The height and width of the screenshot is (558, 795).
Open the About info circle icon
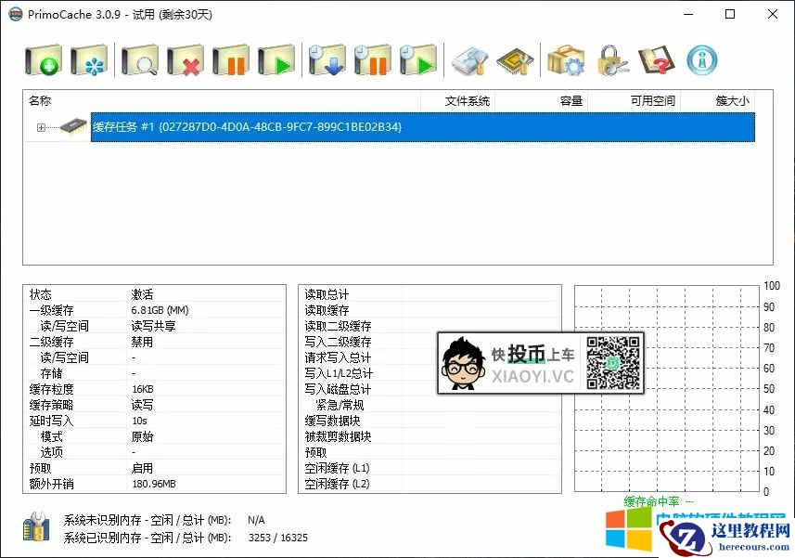[x=702, y=60]
